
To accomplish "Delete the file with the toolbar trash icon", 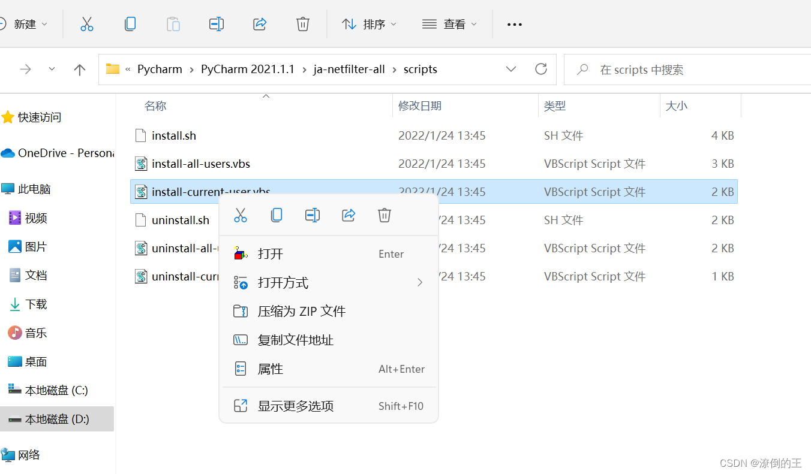I will 302,24.
